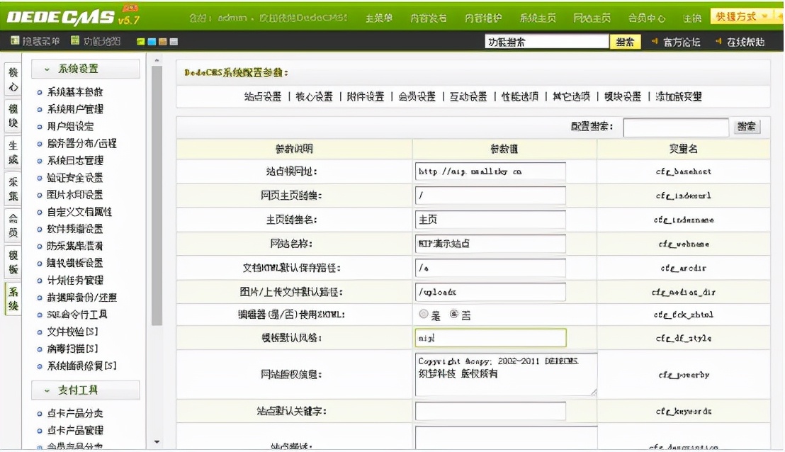Image resolution: width=785 pixels, height=452 pixels.
Task: Open 网站主页 from the top menu
Action: [x=592, y=18]
